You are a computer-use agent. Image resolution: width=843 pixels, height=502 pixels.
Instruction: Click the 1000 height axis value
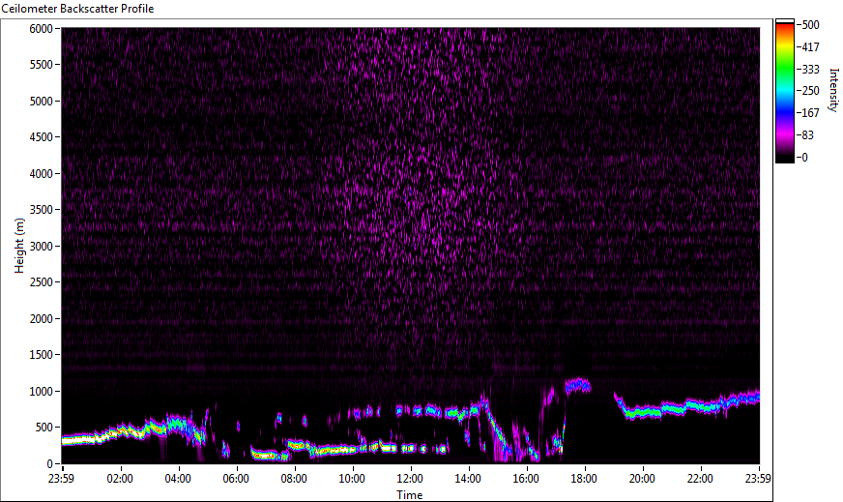(x=41, y=392)
